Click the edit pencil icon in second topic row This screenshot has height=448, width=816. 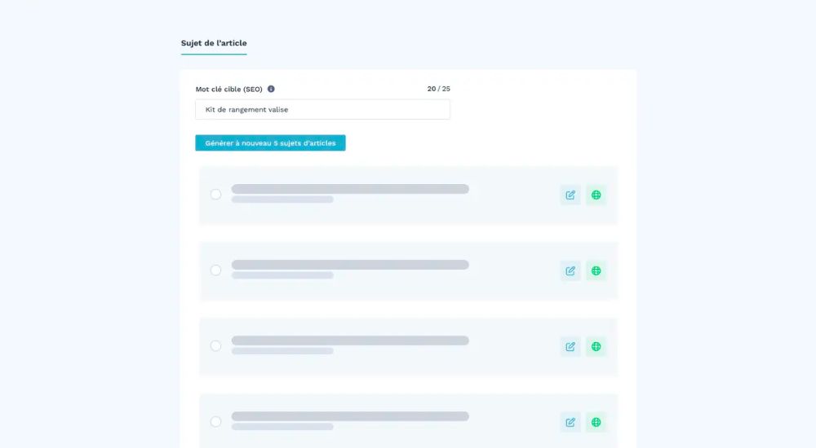[570, 270]
